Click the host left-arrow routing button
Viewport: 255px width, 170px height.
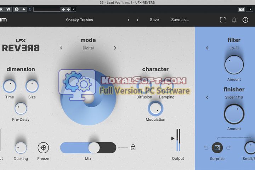click(24, 9)
